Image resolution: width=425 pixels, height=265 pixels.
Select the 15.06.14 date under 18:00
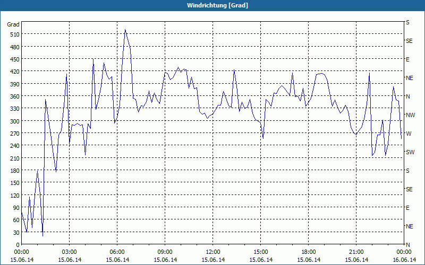309,260
